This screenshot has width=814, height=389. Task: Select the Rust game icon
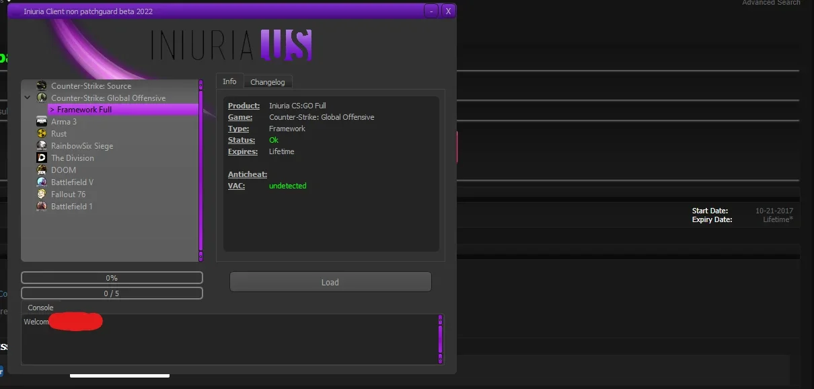tap(42, 134)
